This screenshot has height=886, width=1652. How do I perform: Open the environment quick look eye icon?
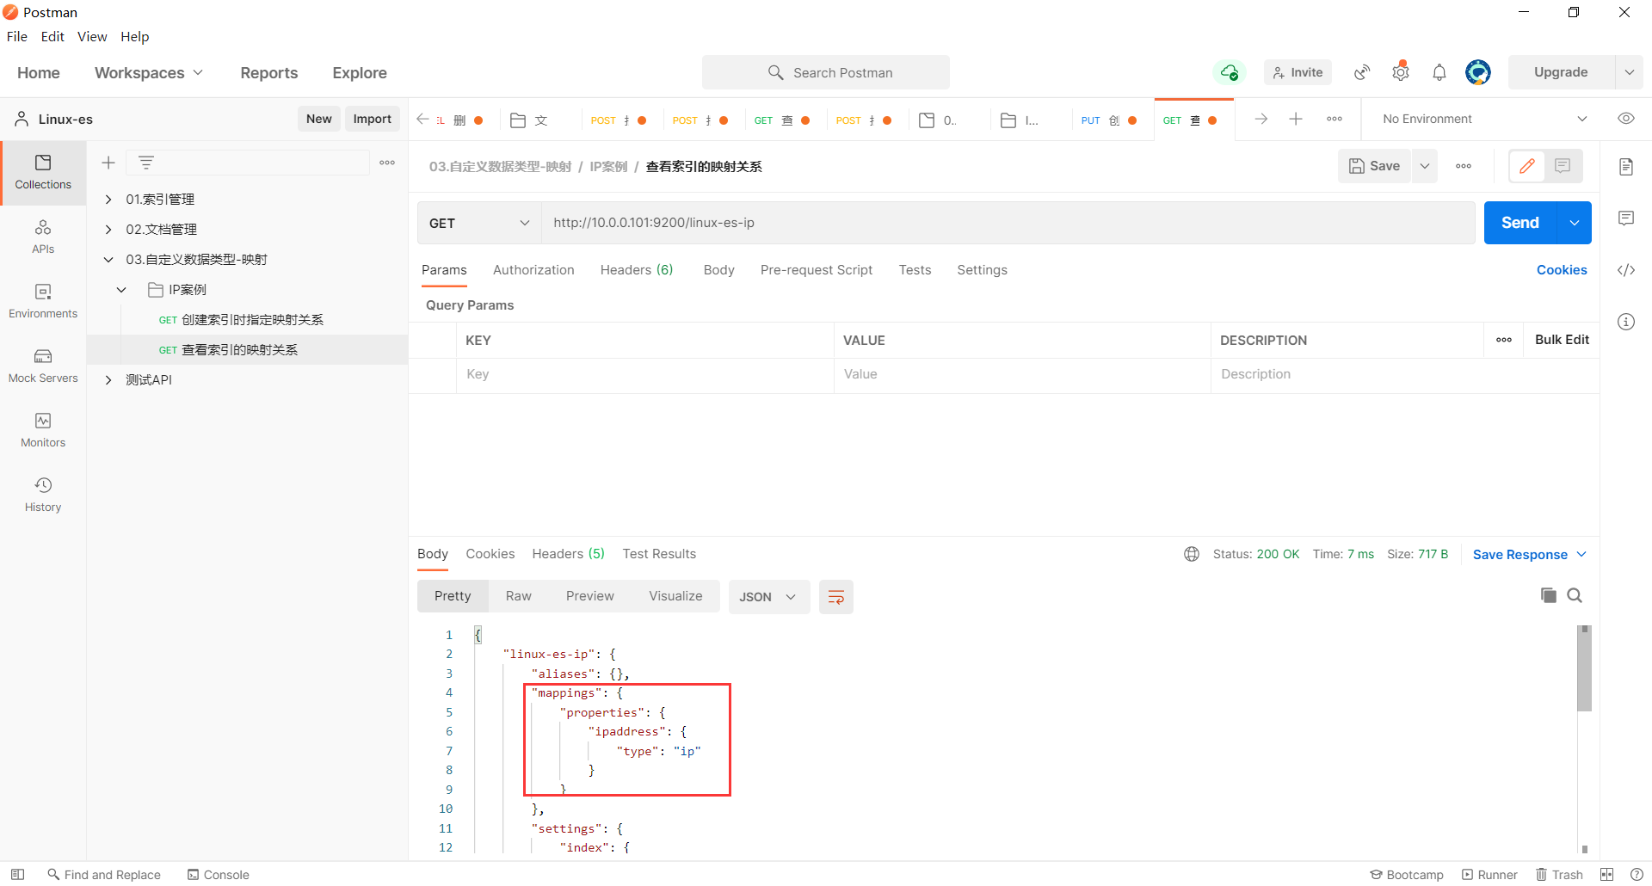click(x=1626, y=119)
